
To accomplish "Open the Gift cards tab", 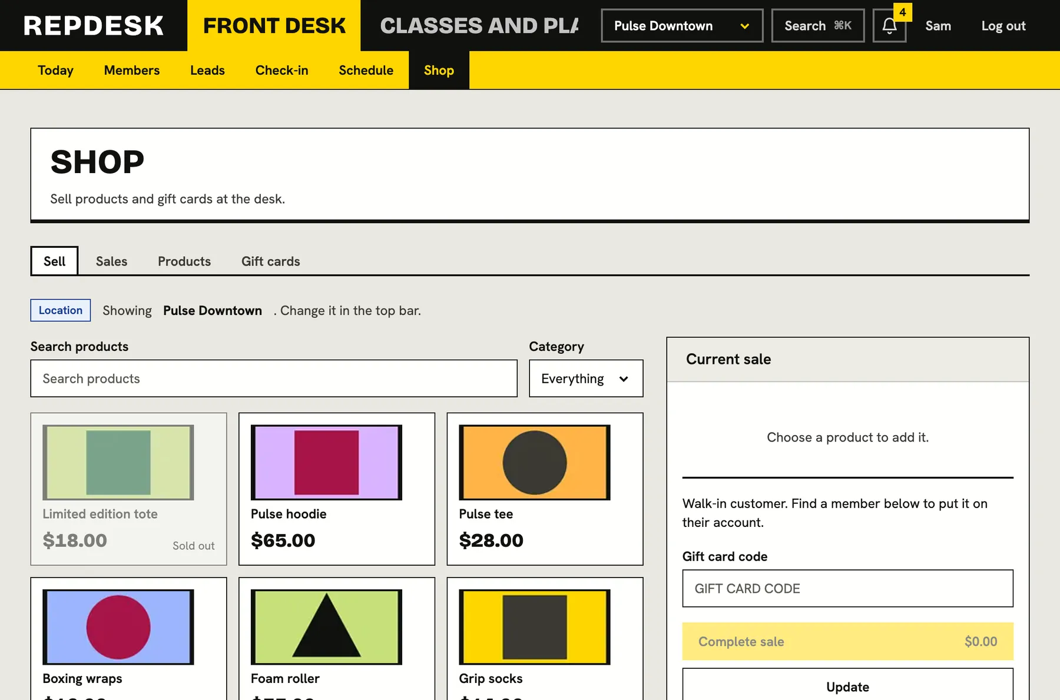I will (271, 261).
